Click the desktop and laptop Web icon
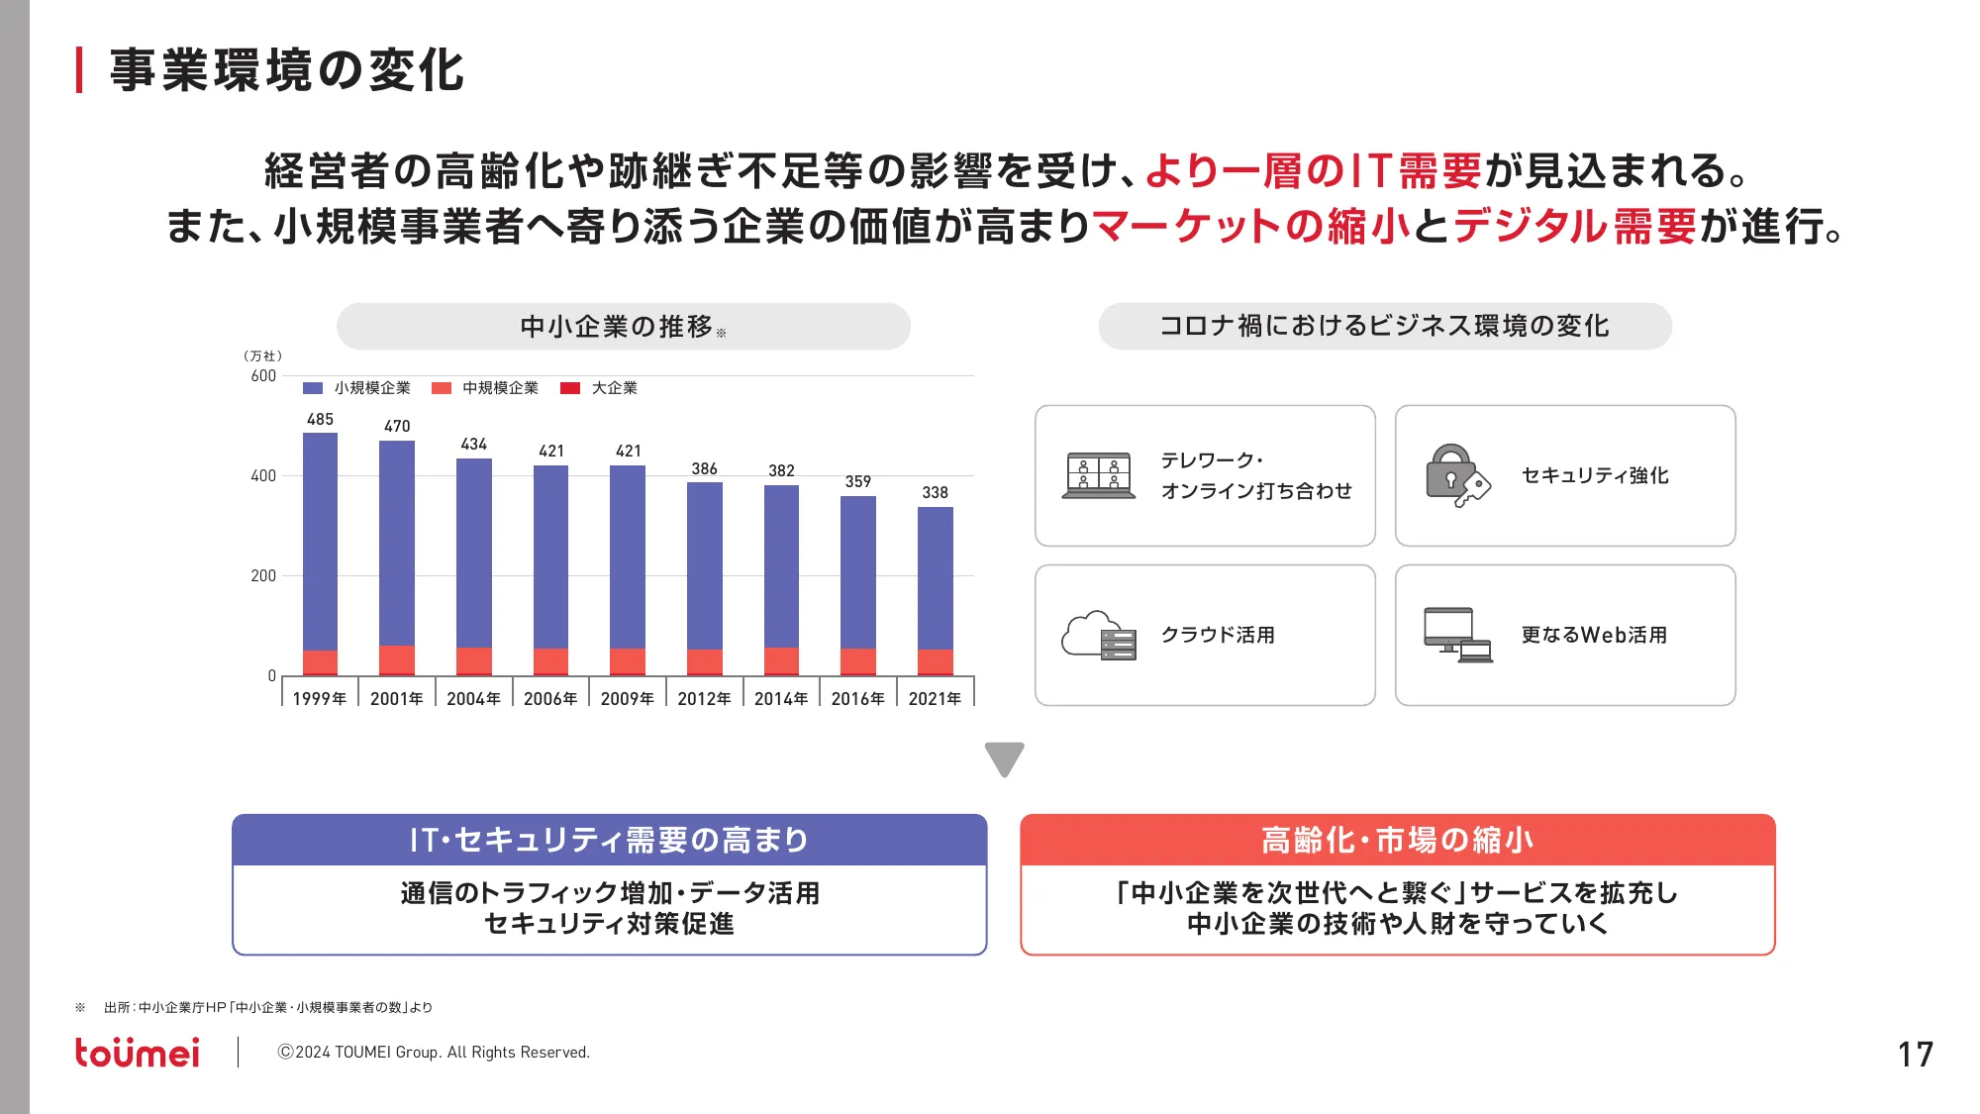 pos(1458,635)
